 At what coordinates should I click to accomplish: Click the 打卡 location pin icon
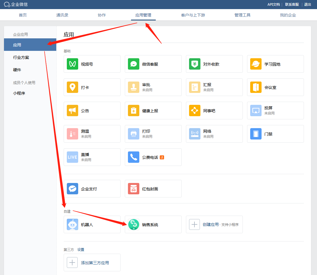pyautogui.click(x=72, y=87)
